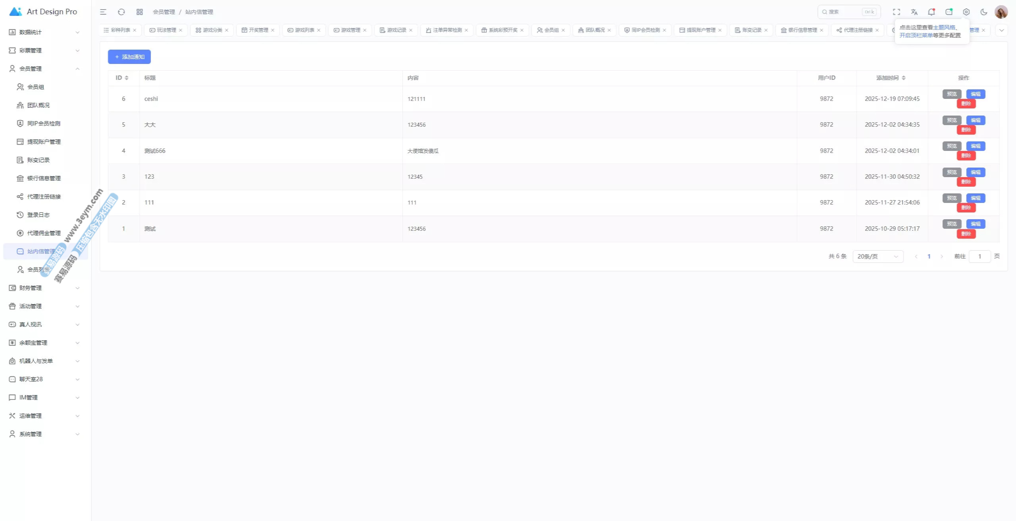This screenshot has height=521, width=1016.
Task: Open the tab list overflow chevron
Action: 1001,30
